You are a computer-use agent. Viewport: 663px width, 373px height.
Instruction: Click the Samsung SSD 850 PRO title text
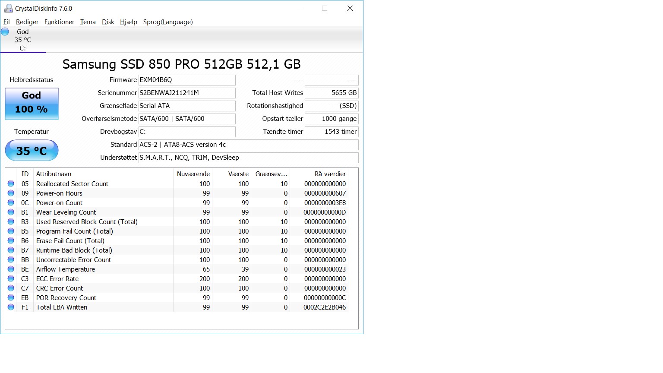181,64
